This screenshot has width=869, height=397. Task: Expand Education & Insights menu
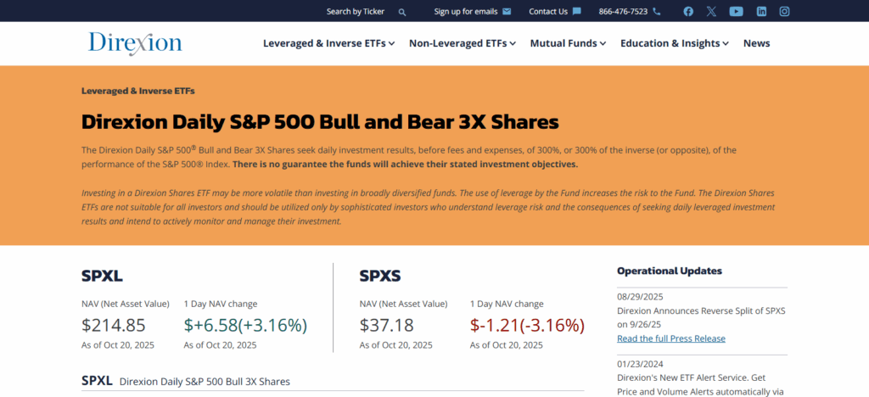[675, 43]
